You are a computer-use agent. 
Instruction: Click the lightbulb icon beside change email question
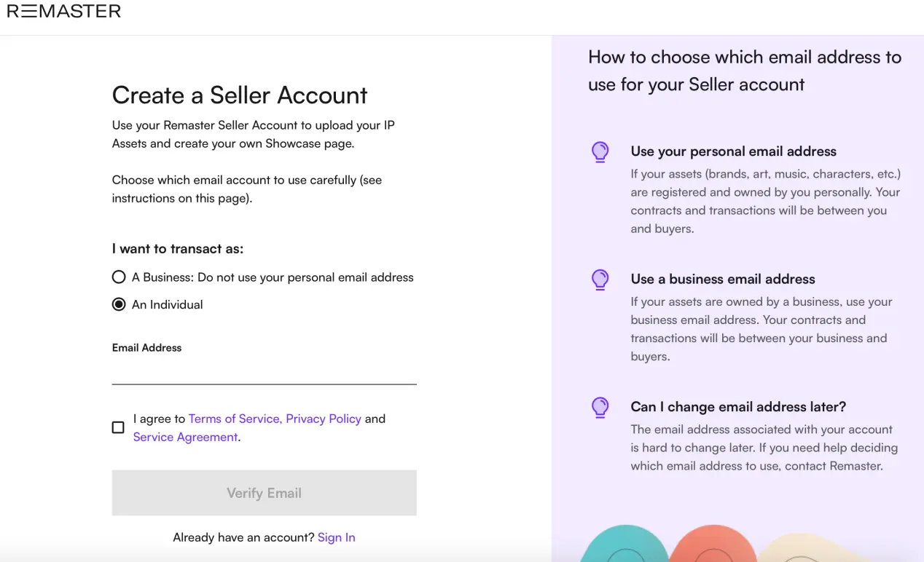tap(600, 407)
